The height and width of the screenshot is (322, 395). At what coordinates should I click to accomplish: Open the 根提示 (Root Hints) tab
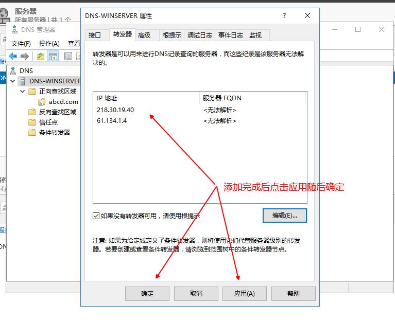click(x=172, y=35)
